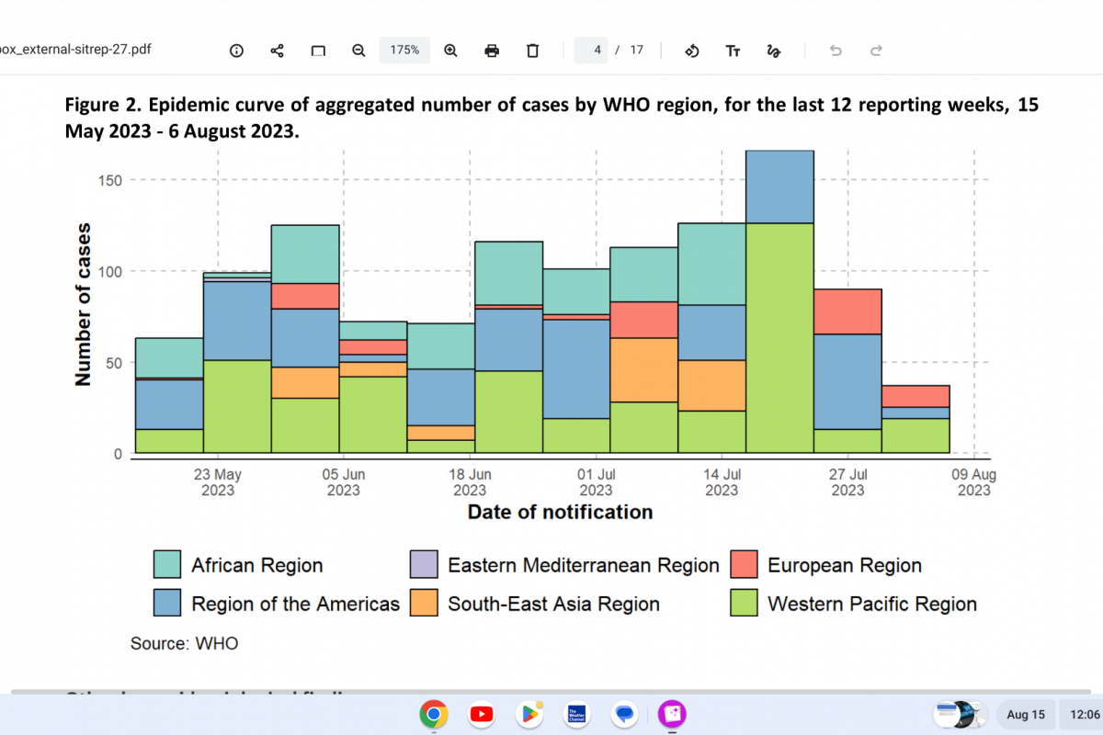Viewport: 1103px width, 735px height.
Task: Open the Play Store shelf app
Action: point(529,713)
